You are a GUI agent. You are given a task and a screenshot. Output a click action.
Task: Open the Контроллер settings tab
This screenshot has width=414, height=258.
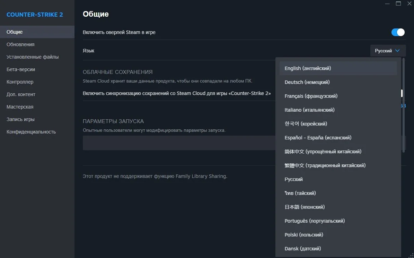tap(37, 82)
